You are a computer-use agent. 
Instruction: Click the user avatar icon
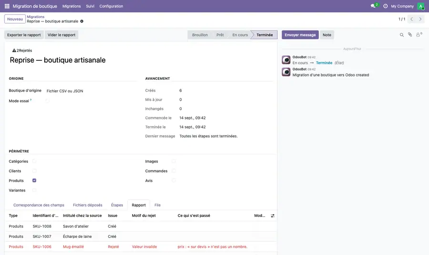[x=421, y=6]
